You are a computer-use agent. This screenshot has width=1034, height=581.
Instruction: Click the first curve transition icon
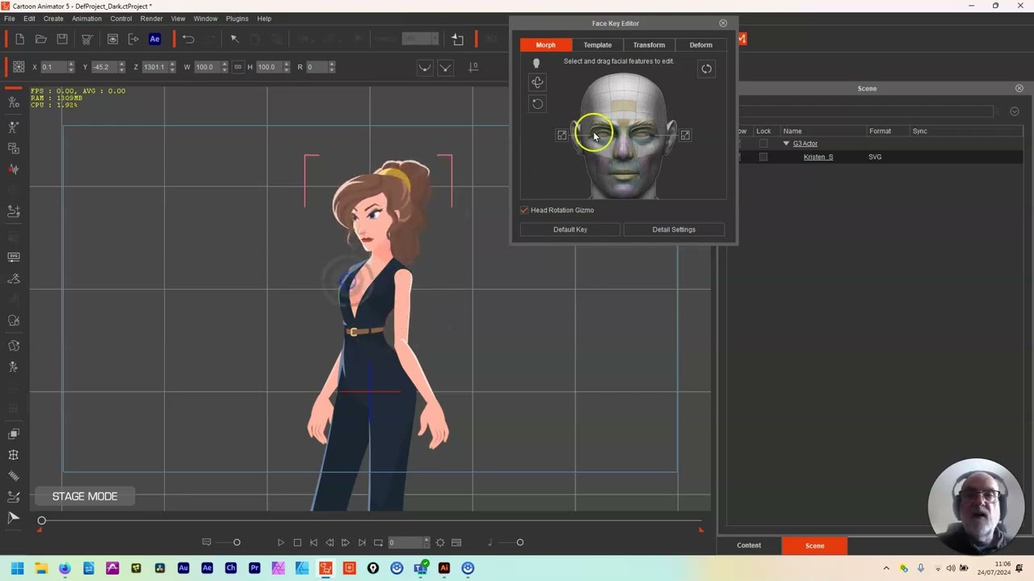coord(425,67)
